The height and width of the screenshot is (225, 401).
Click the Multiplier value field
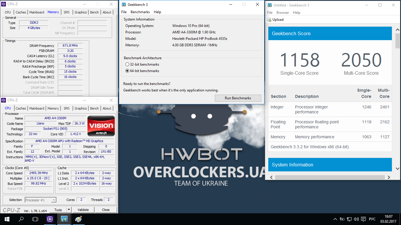coord(39,178)
